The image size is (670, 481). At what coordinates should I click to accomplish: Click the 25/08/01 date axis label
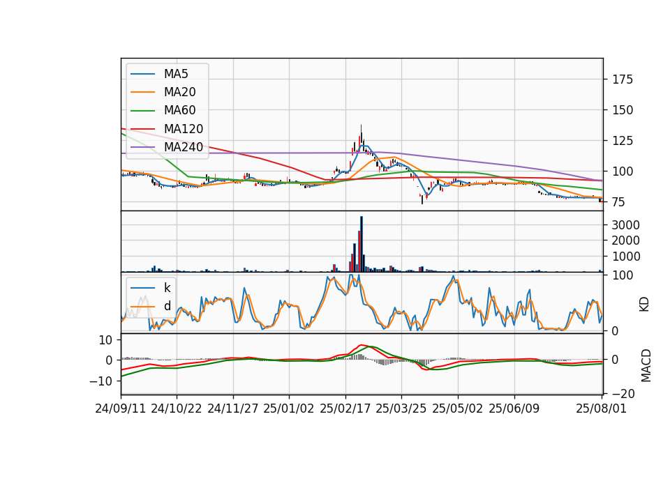(601, 409)
